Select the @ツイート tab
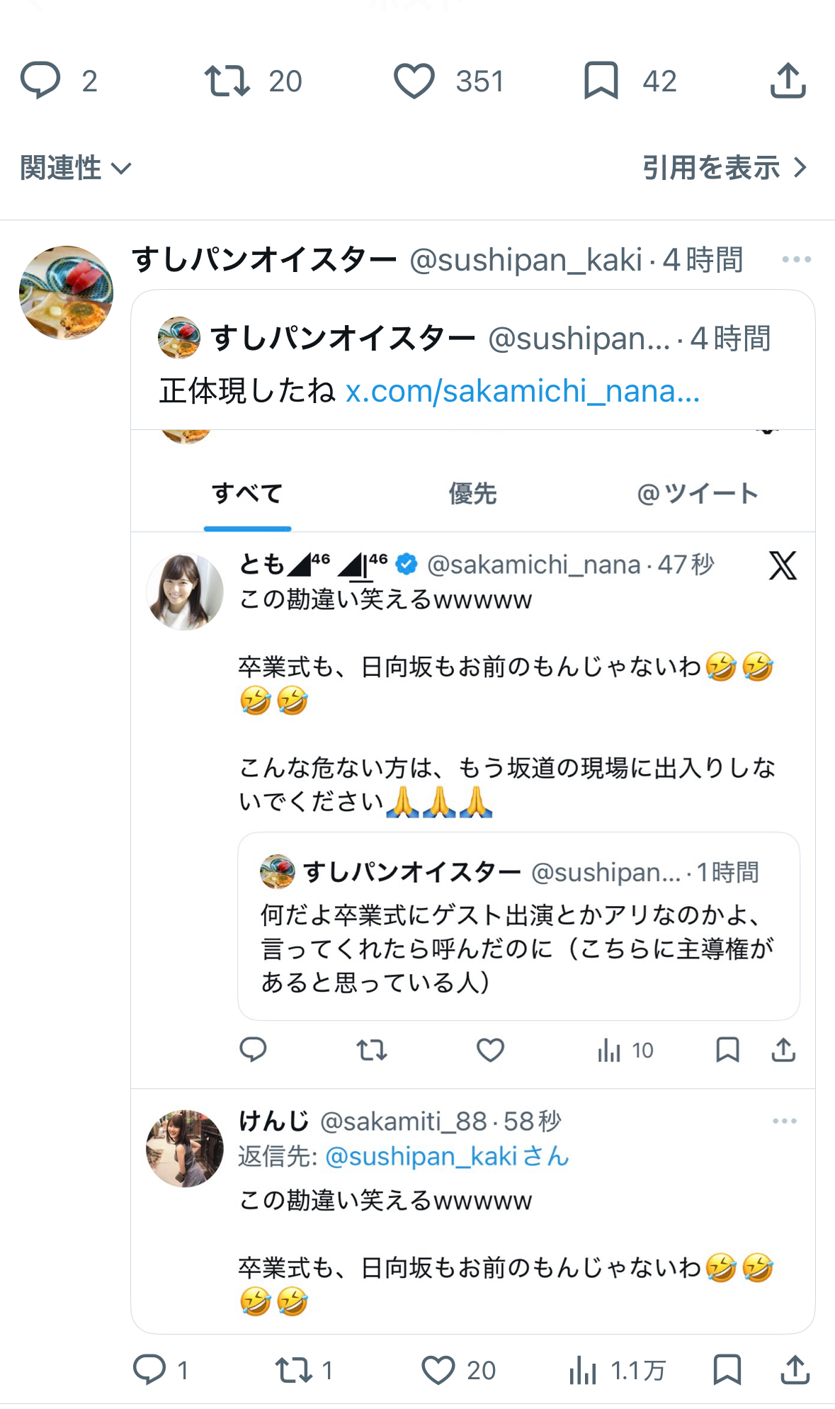Image resolution: width=835 pixels, height=1409 pixels. point(698,494)
